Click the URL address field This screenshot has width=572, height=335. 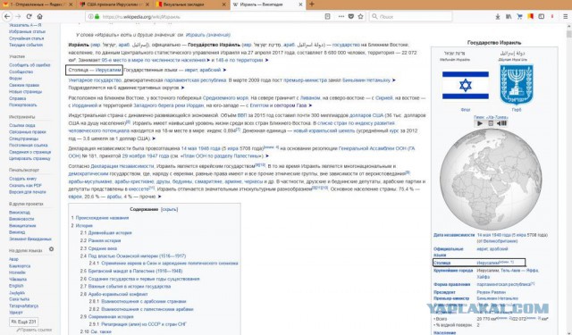pos(212,17)
